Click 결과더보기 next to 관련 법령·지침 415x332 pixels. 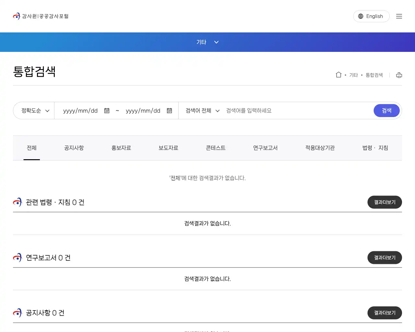[385, 202]
